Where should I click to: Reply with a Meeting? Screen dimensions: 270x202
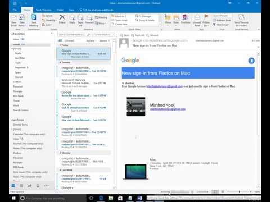pyautogui.click(x=101, y=17)
